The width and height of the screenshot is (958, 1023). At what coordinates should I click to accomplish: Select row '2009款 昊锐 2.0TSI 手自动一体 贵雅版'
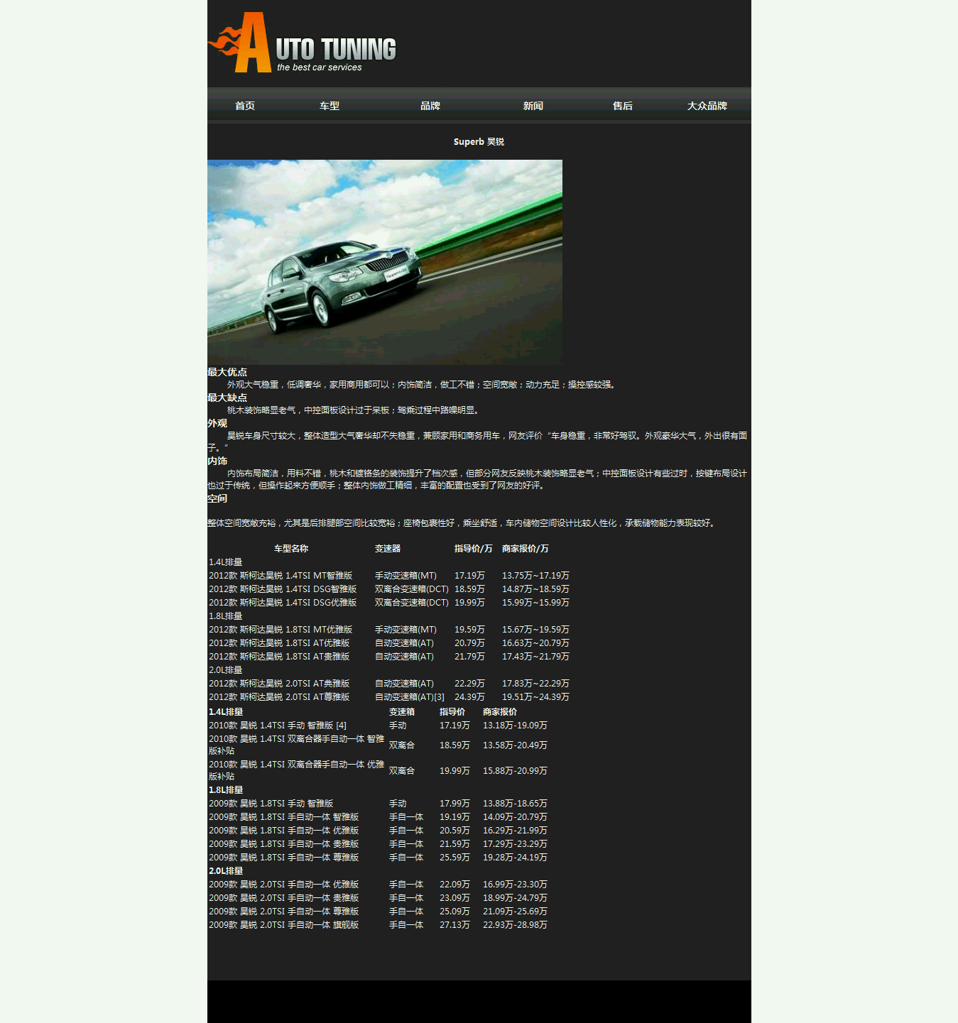(x=379, y=898)
